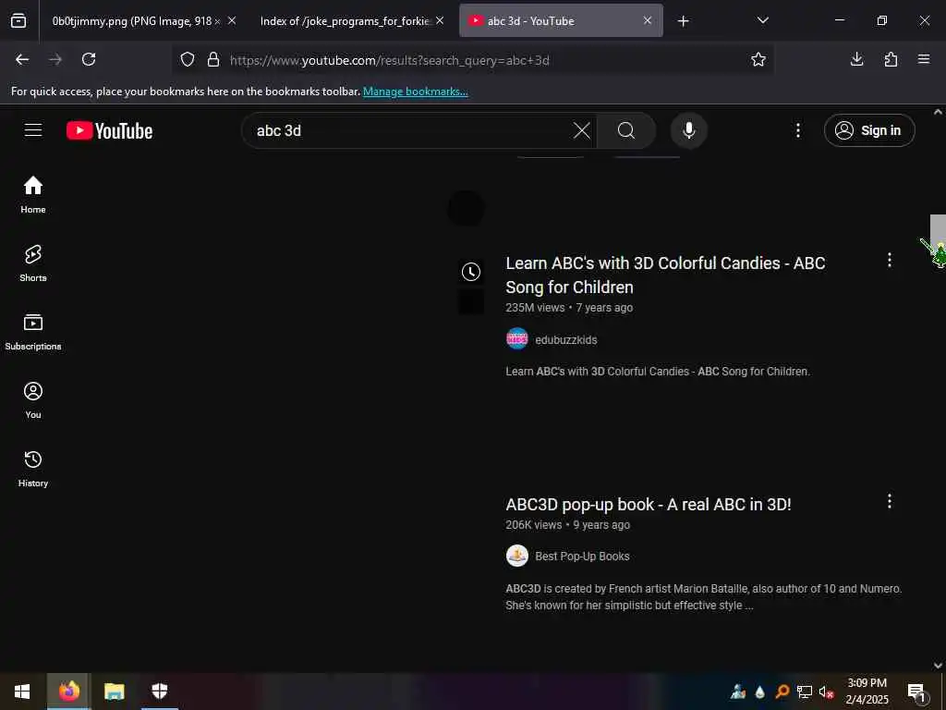Click Best Pop-Up Books channel avatar
This screenshot has height=710, width=946.
(517, 556)
